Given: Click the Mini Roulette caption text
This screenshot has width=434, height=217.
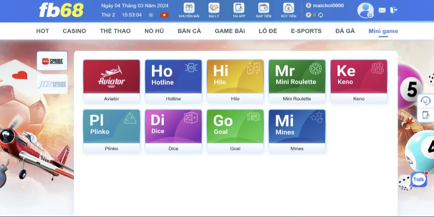Looking at the screenshot, I should click(x=297, y=99).
